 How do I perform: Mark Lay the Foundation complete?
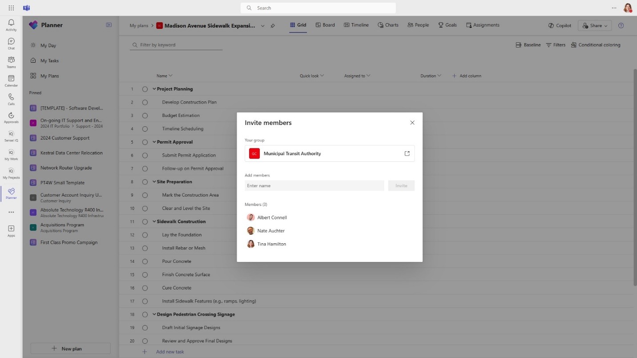145,235
